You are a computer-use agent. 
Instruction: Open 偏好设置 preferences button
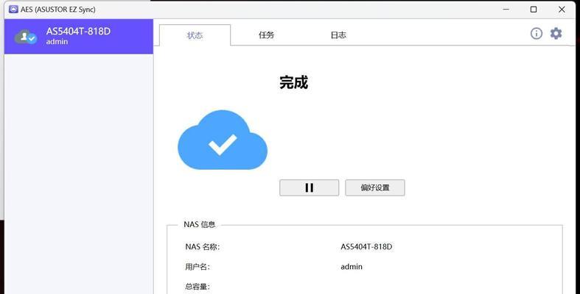click(375, 187)
